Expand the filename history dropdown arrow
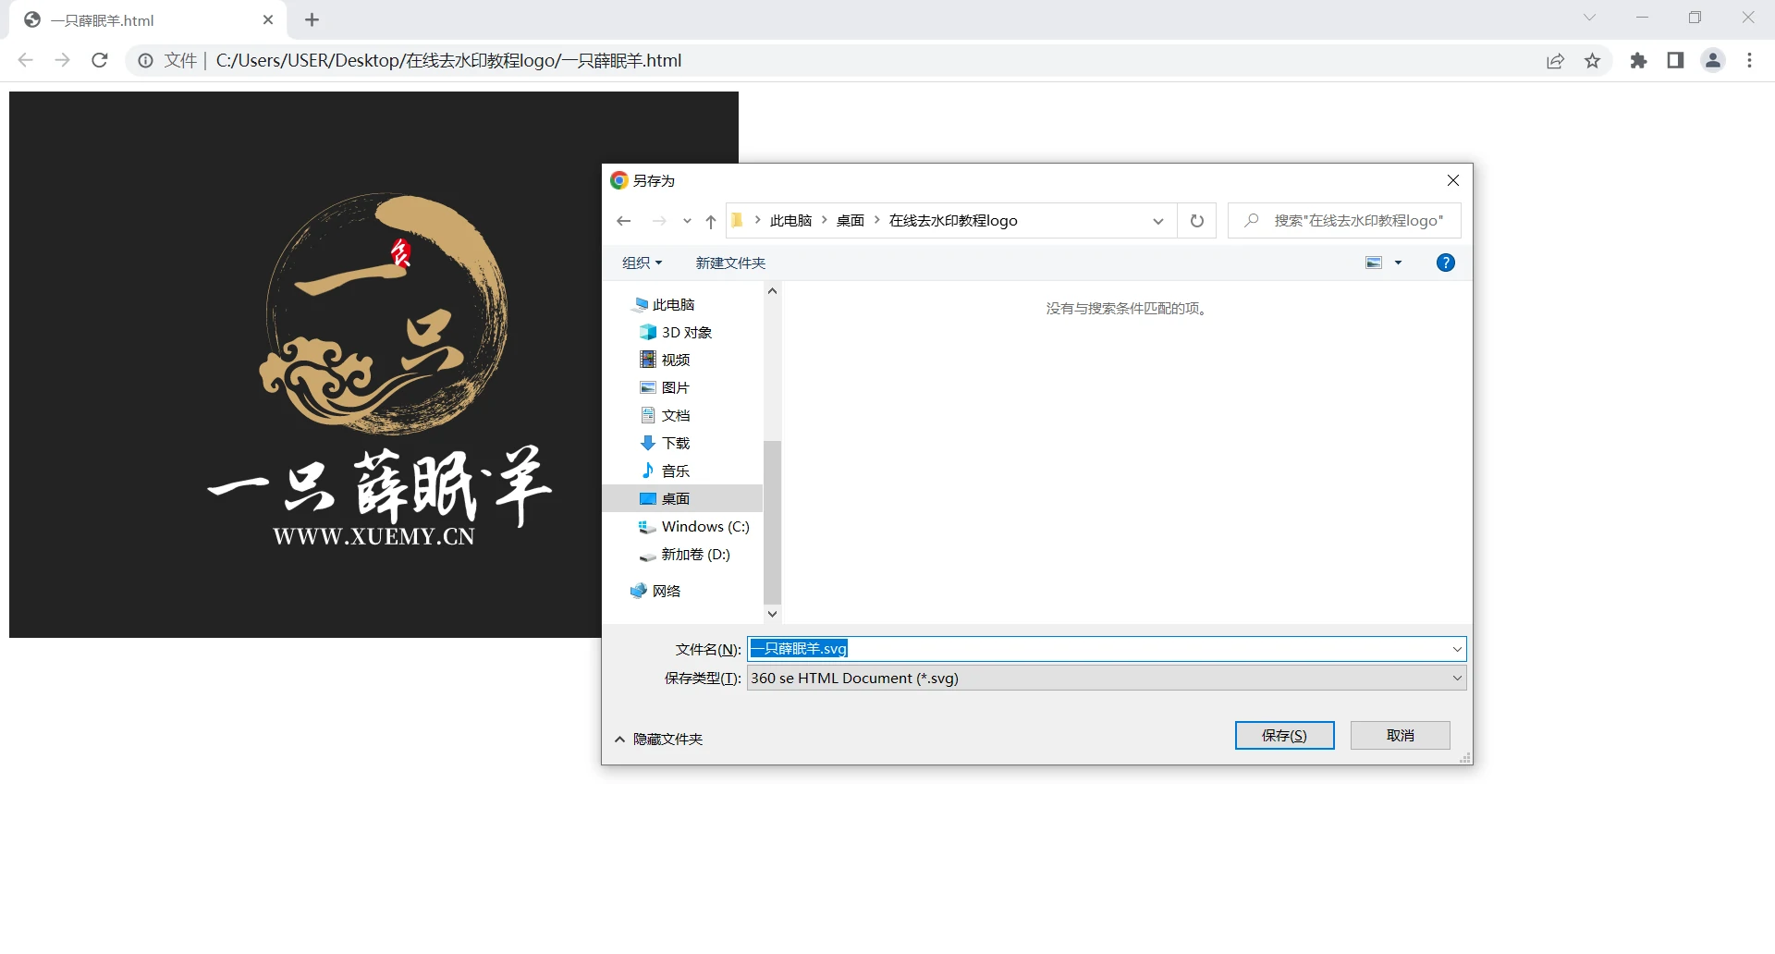The width and height of the screenshot is (1775, 954). (x=1457, y=649)
